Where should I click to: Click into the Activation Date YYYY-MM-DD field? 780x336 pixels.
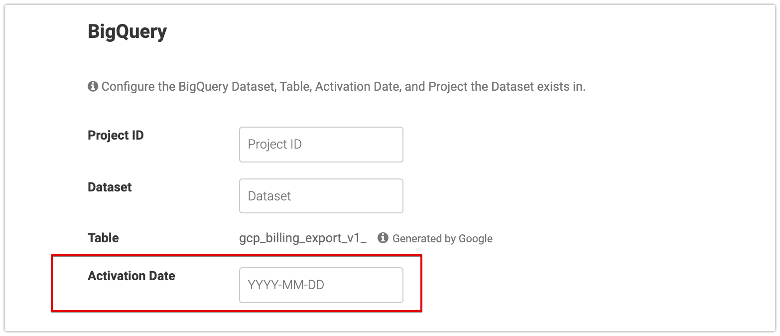click(x=321, y=285)
